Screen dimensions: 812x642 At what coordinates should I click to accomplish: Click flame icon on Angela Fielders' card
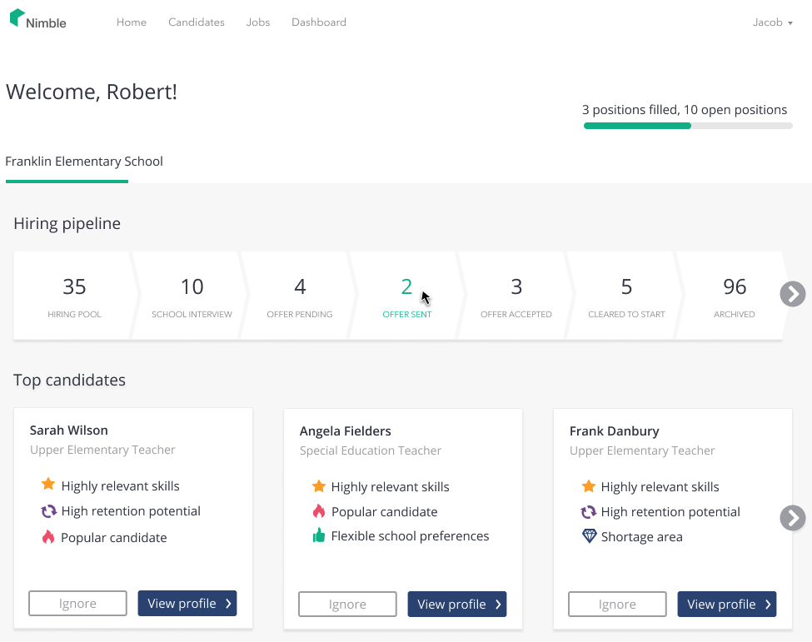318,511
